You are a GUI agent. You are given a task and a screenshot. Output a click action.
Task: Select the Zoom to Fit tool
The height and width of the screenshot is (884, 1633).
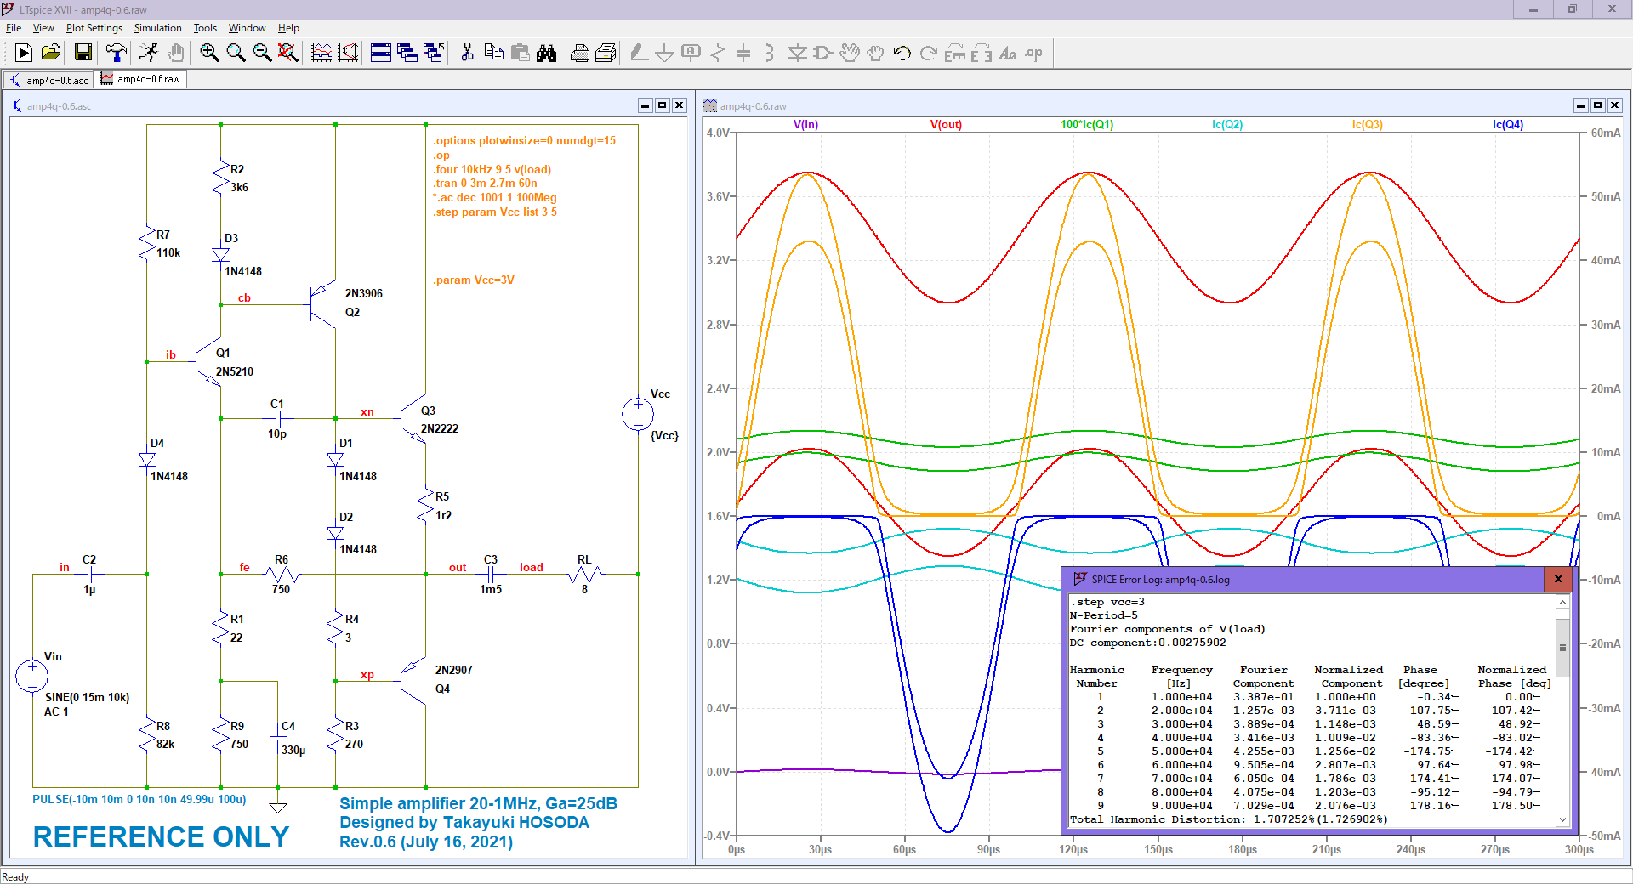pos(289,53)
